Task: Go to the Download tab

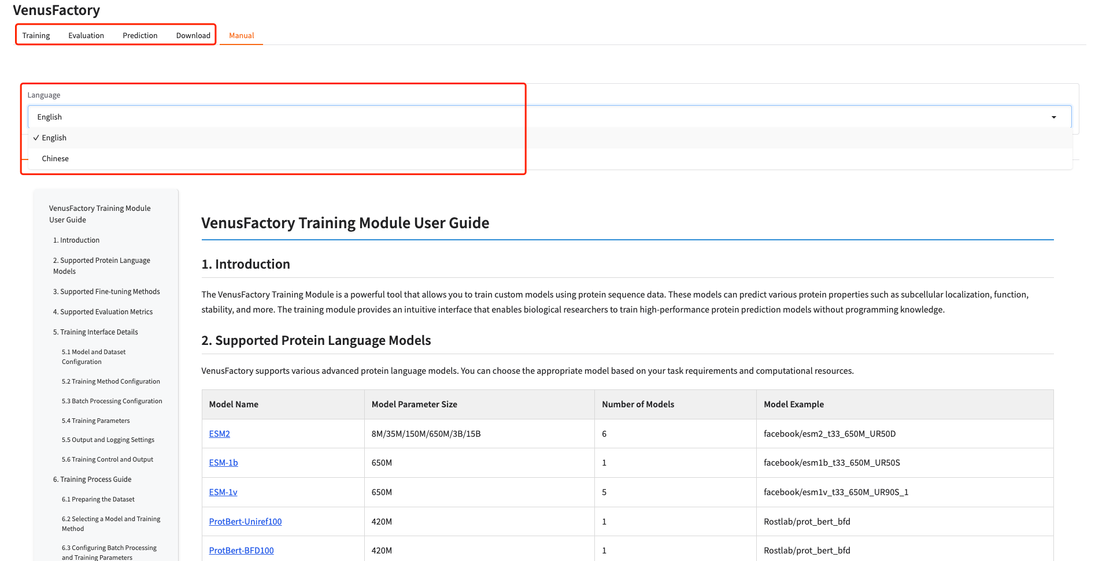Action: coord(193,35)
